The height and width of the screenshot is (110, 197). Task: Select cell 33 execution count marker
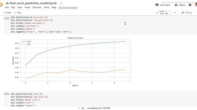[x=7, y=94]
